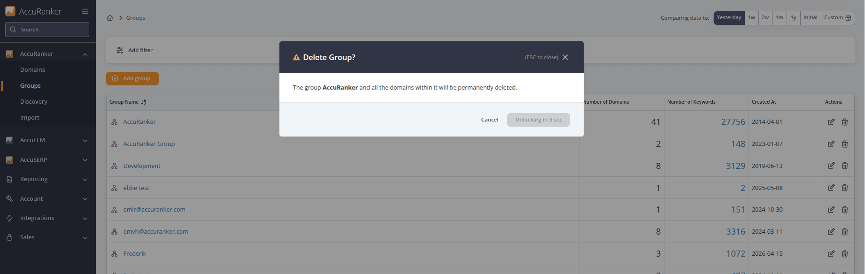
Task: Click the Search field in sidebar
Action: (x=47, y=30)
